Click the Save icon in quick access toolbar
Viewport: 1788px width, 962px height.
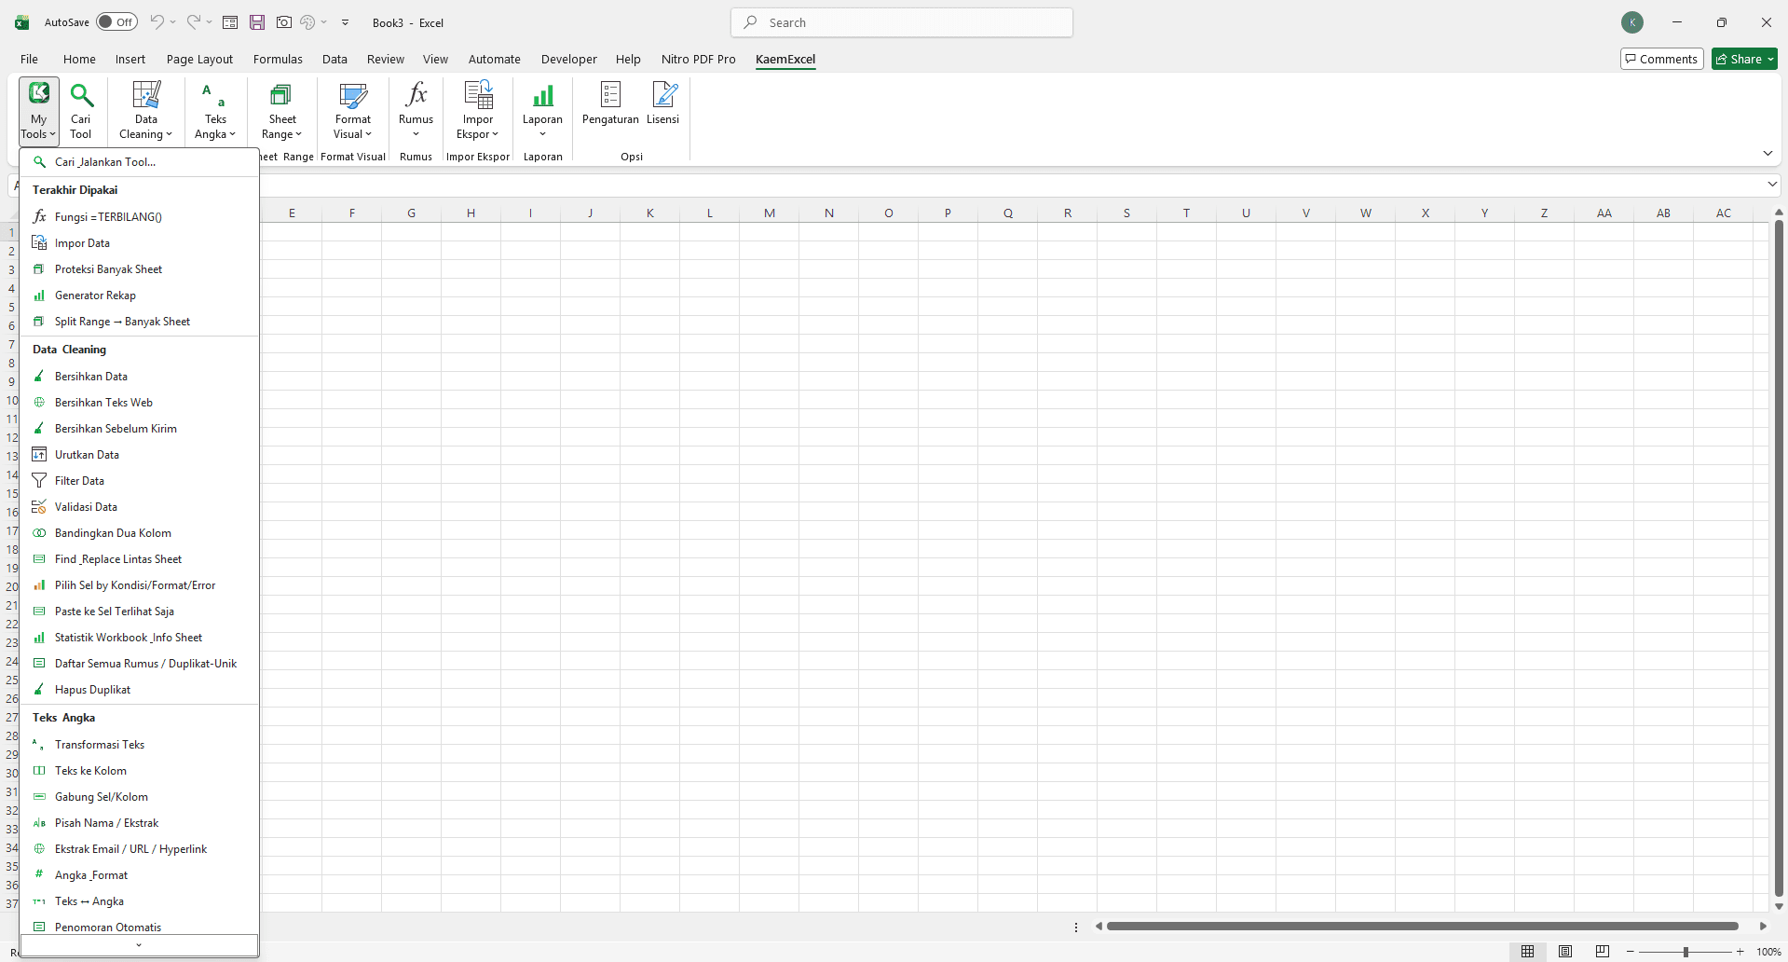coord(257,22)
